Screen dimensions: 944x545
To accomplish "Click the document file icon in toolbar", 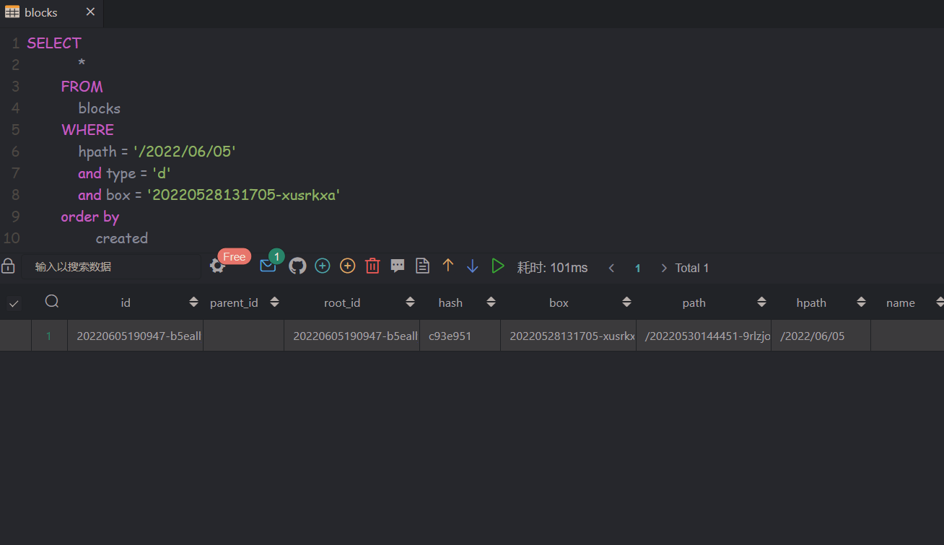I will 423,266.
